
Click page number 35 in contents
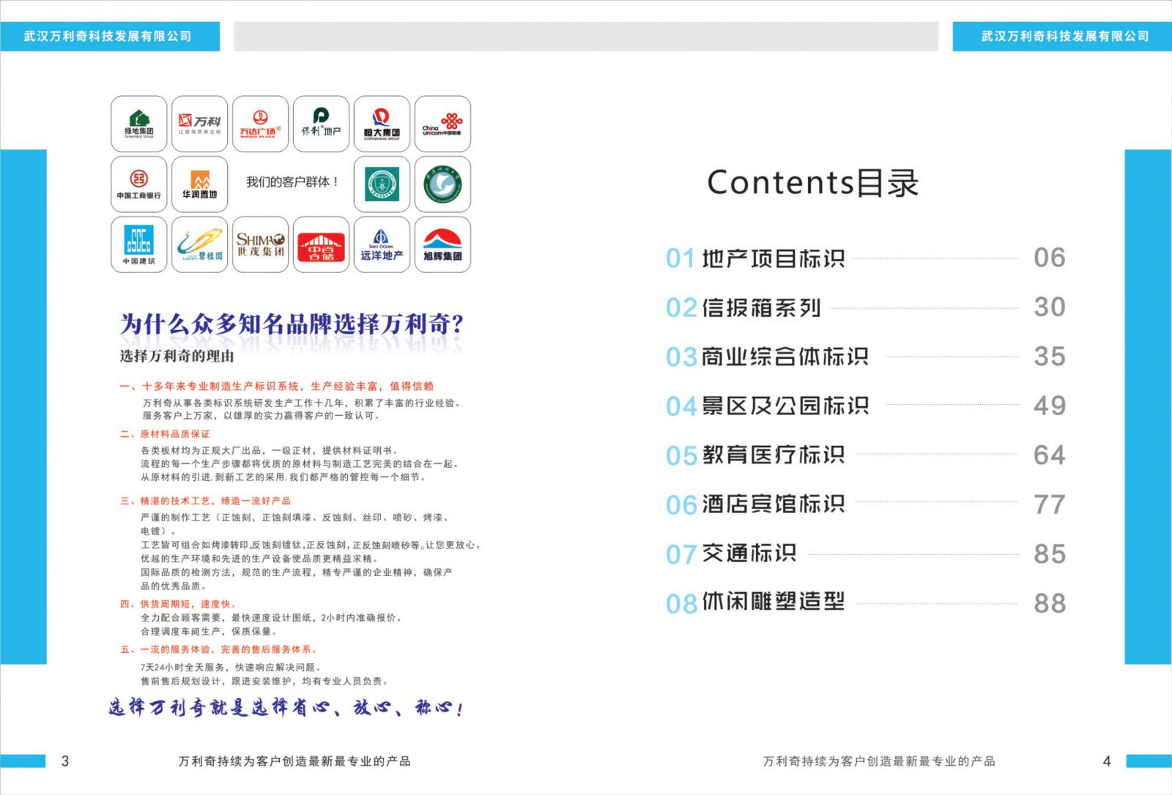(x=1049, y=357)
